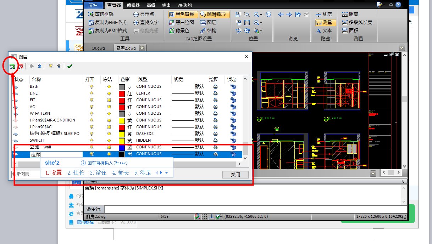Toggle the 黑色背景 black background option
This screenshot has width=432, height=244.
181,15
